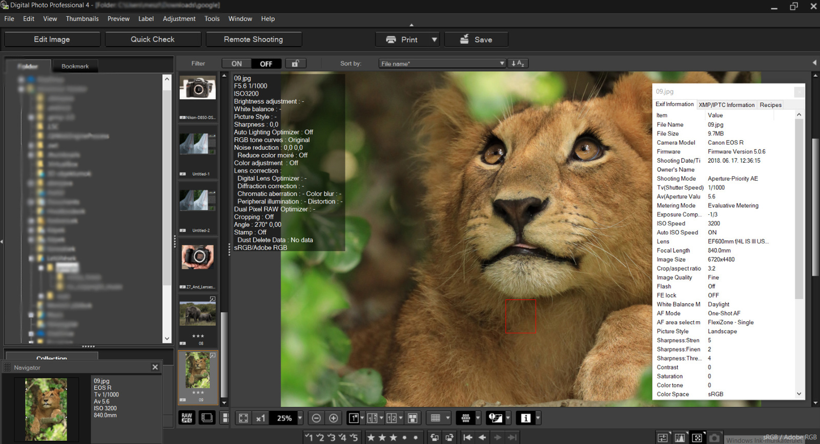Image resolution: width=820 pixels, height=444 pixels.
Task: Toggle the grid overlay icon
Action: (x=436, y=418)
